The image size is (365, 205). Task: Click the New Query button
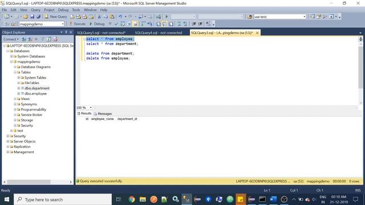[56, 17]
